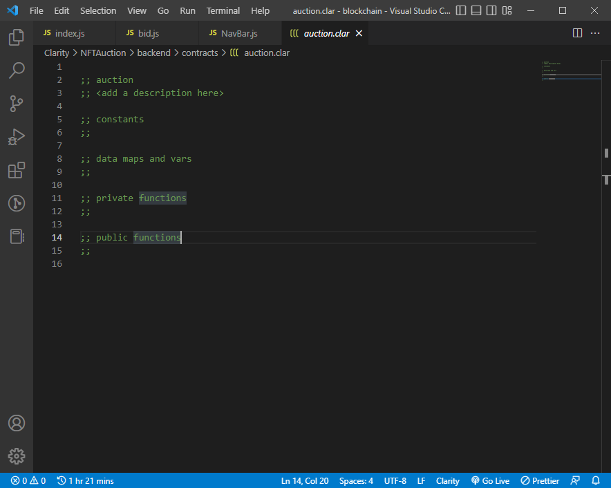Close the auction.clar tab
The width and height of the screenshot is (611, 488).
coord(359,33)
